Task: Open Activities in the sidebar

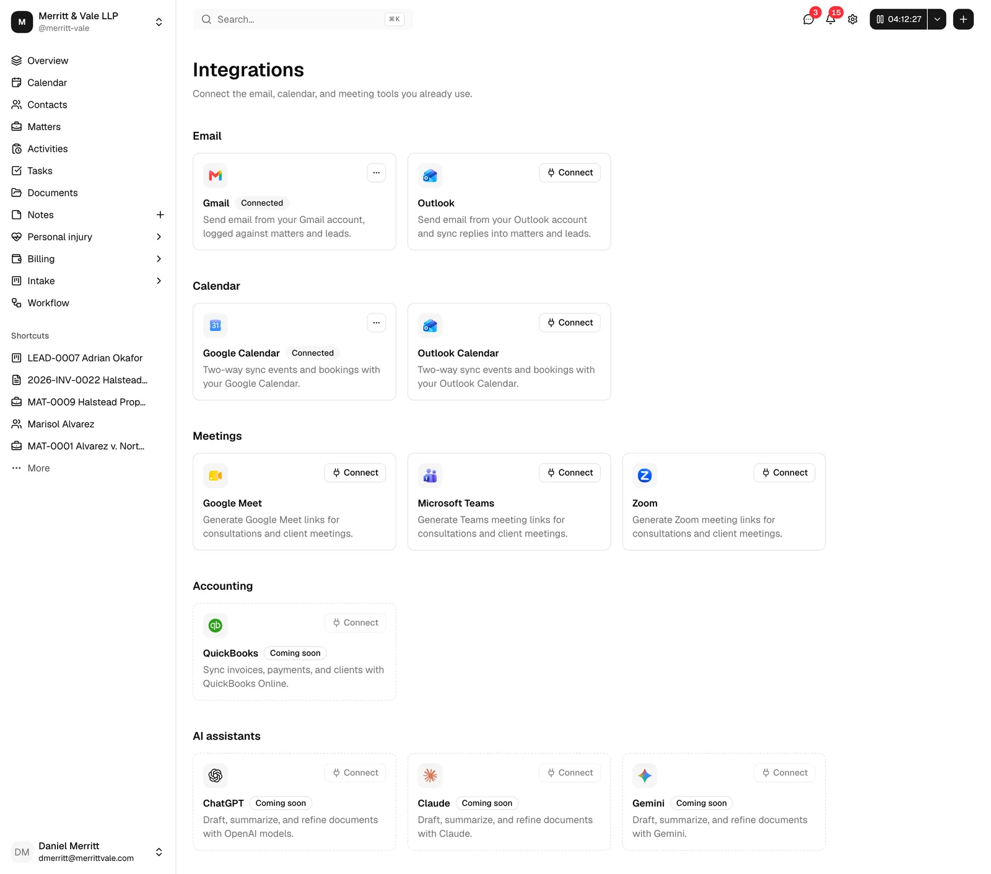Action: pos(88,149)
